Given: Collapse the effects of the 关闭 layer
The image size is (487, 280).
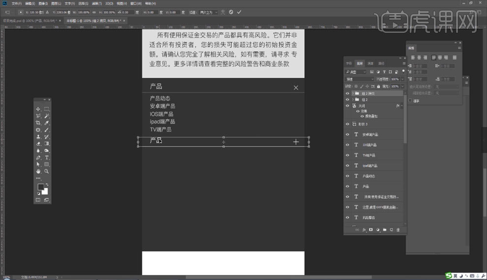Looking at the screenshot, I should pos(401,106).
